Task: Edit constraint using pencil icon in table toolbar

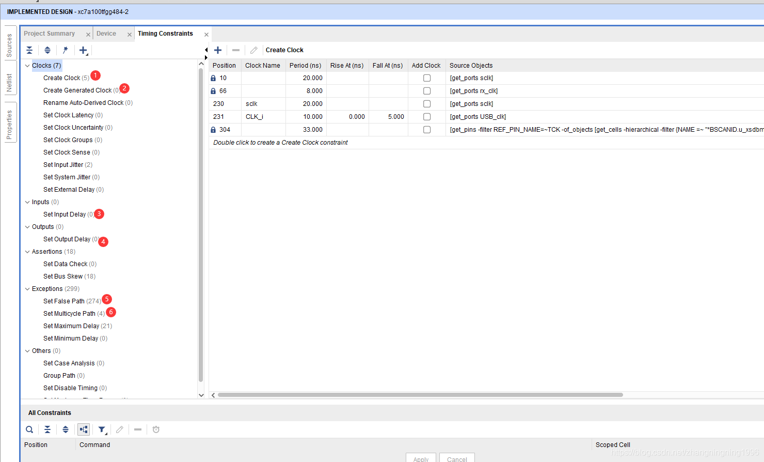Action: click(x=254, y=50)
